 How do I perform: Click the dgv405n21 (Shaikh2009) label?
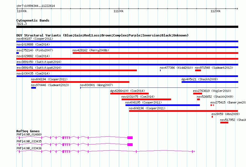[200, 79]
